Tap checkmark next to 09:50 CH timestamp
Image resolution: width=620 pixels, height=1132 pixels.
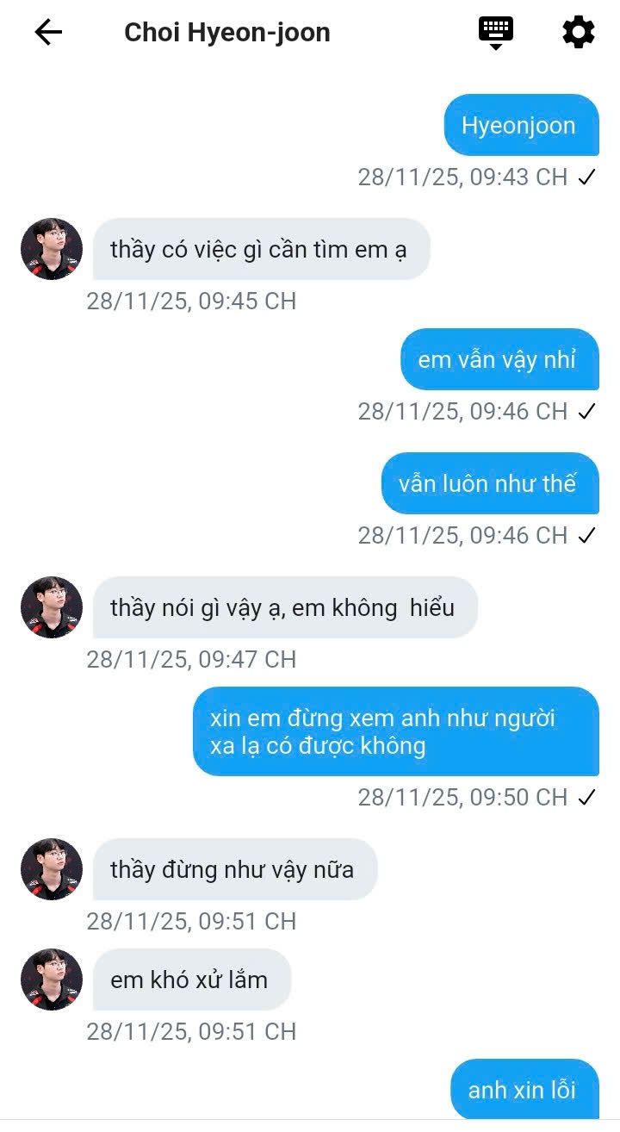(587, 798)
